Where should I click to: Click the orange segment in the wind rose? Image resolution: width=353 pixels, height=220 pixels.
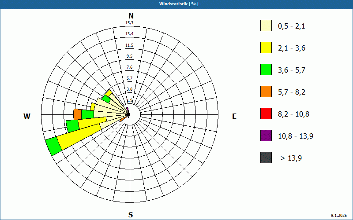click(78, 114)
